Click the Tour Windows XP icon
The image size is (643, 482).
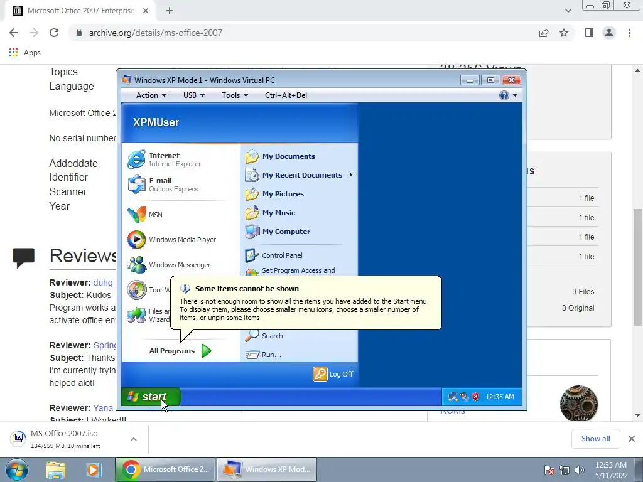coord(136,290)
